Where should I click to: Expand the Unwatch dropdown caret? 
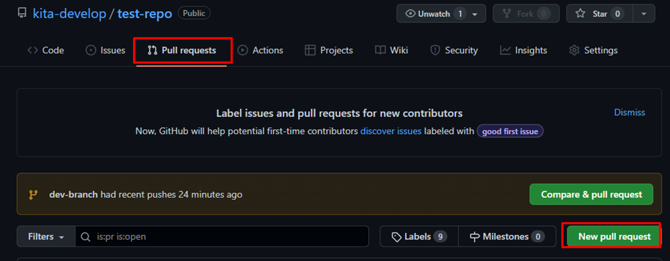pyautogui.click(x=475, y=13)
